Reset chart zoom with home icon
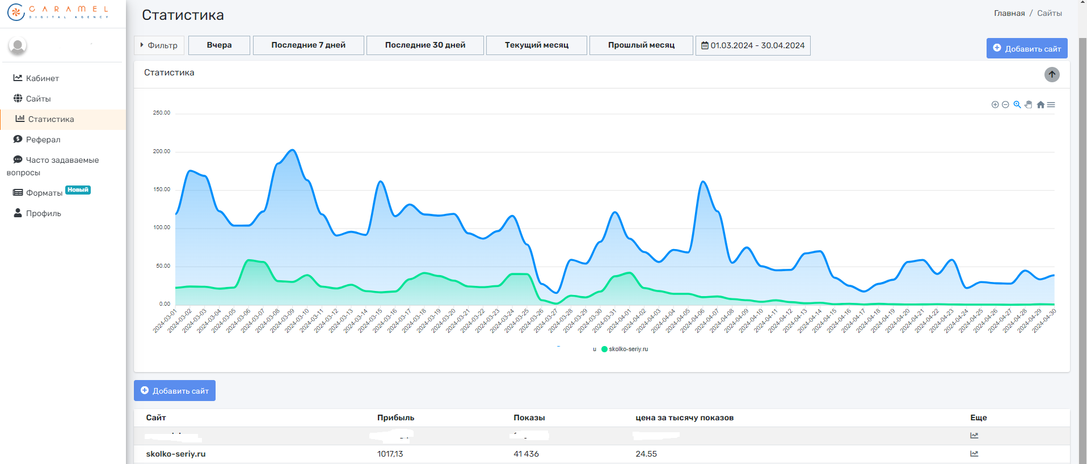The image size is (1087, 464). (1040, 104)
